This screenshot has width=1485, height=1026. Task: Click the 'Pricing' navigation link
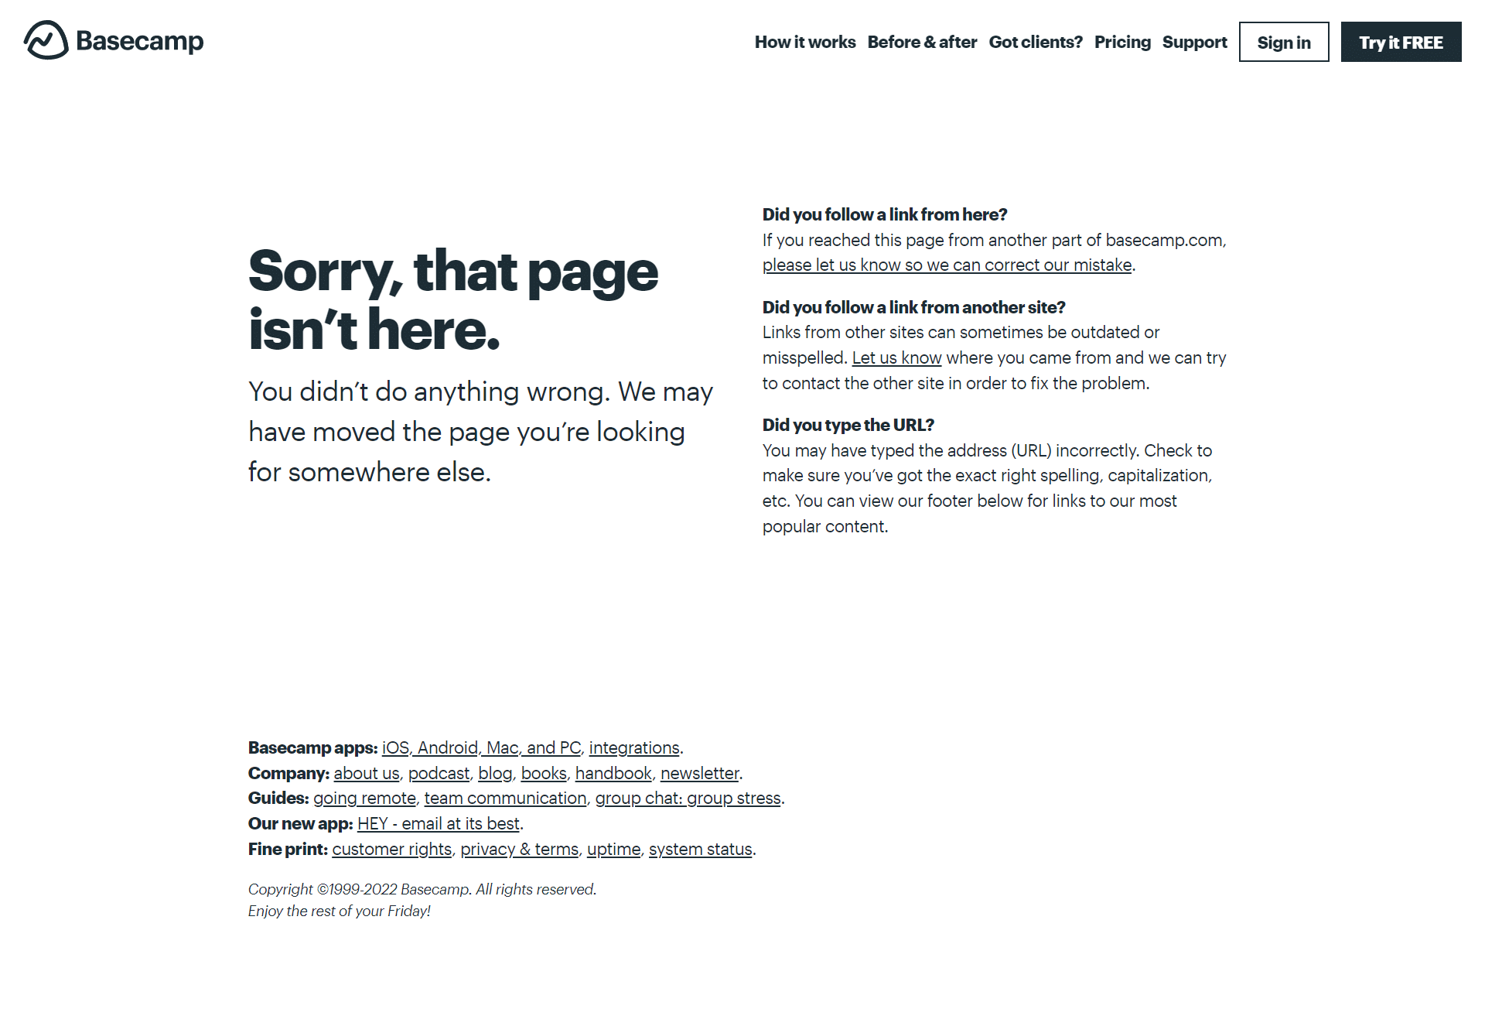point(1121,42)
